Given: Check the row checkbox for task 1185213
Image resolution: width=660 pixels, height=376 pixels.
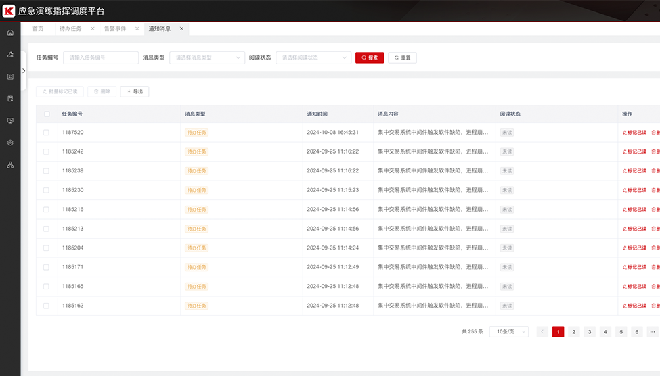Looking at the screenshot, I should pos(46,229).
